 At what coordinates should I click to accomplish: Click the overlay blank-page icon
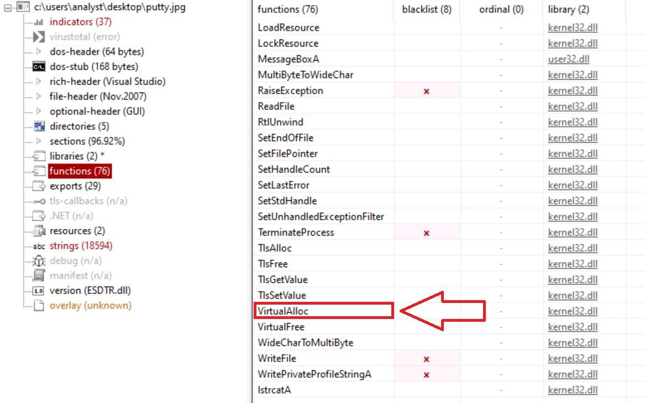tap(39, 306)
